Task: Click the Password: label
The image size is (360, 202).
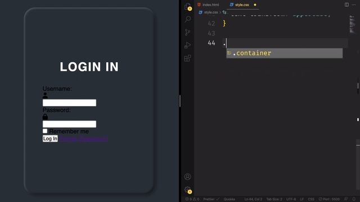Action: (x=56, y=110)
